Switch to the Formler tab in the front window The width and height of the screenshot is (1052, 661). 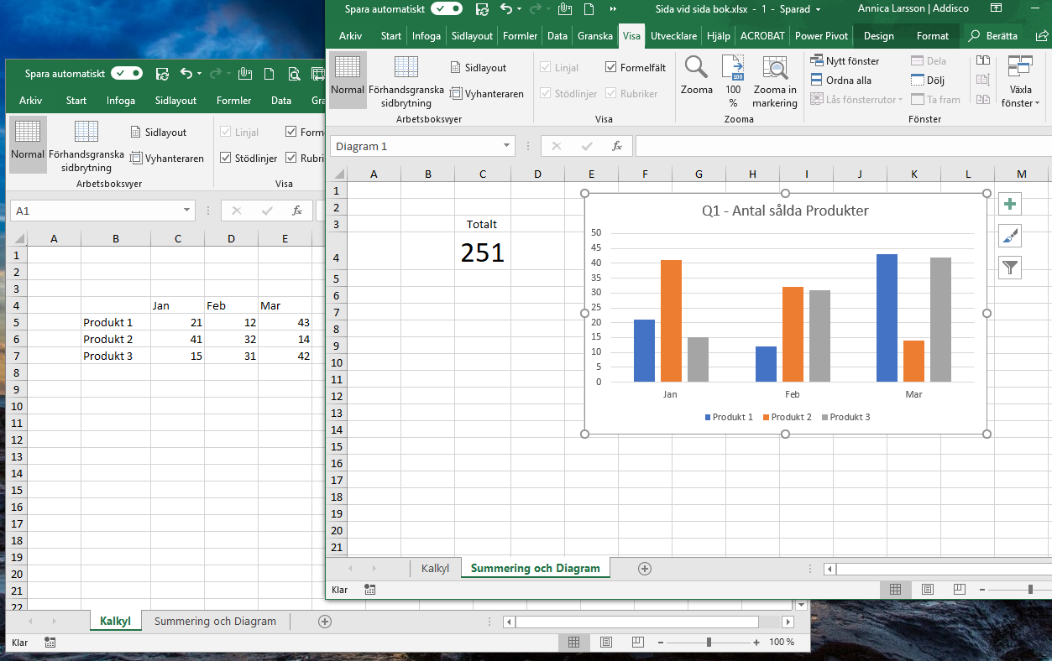[x=520, y=36]
